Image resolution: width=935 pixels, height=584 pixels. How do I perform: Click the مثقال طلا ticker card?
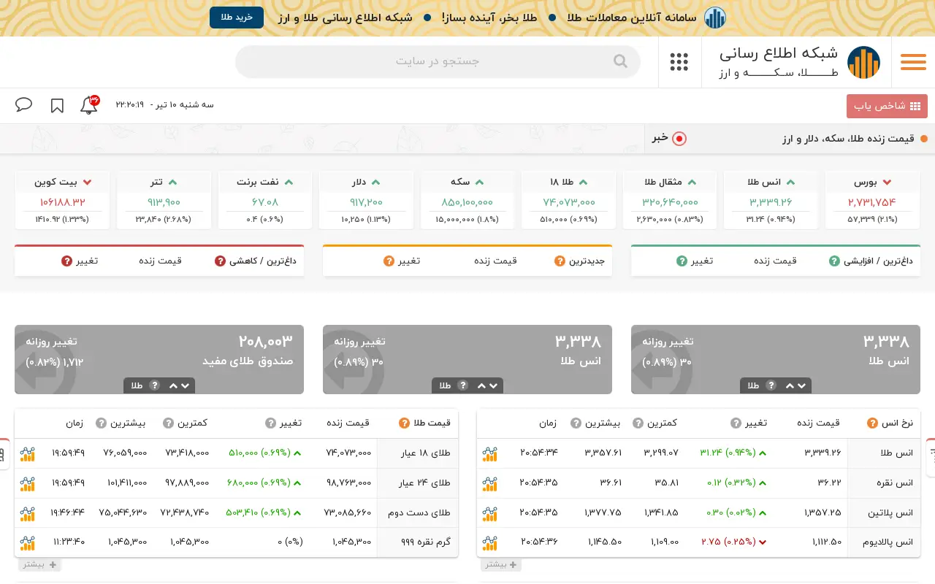click(670, 200)
